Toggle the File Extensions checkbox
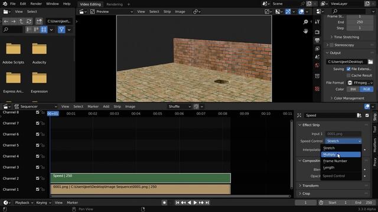Image resolution: width=378 pixels, height=212 pixels. tap(348, 69)
